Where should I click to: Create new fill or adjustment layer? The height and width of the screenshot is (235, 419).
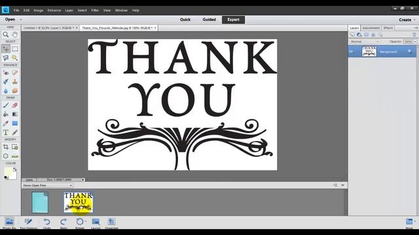pos(359,35)
